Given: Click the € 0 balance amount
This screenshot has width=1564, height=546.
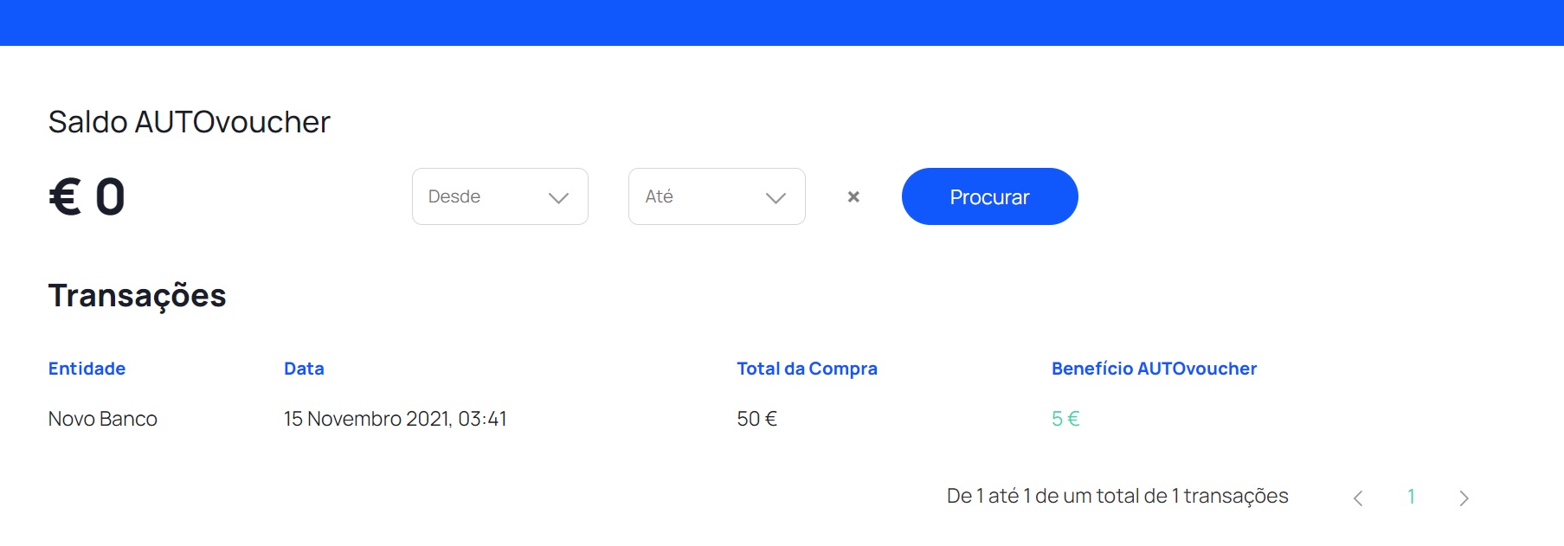Looking at the screenshot, I should [87, 196].
